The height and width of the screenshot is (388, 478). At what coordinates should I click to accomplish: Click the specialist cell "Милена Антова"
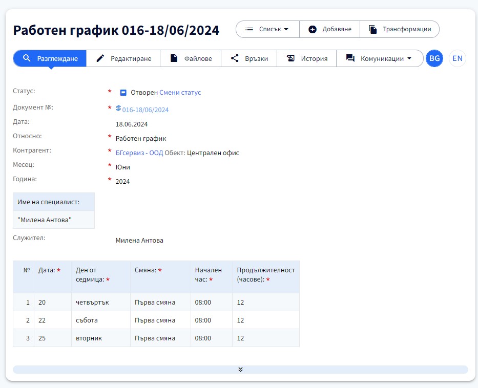54,220
